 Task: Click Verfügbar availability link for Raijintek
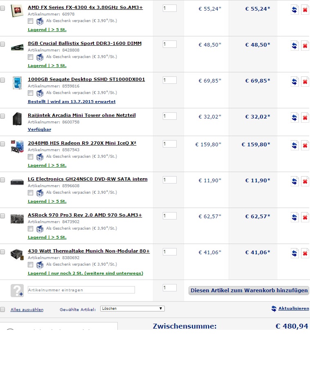pyautogui.click(x=40, y=130)
